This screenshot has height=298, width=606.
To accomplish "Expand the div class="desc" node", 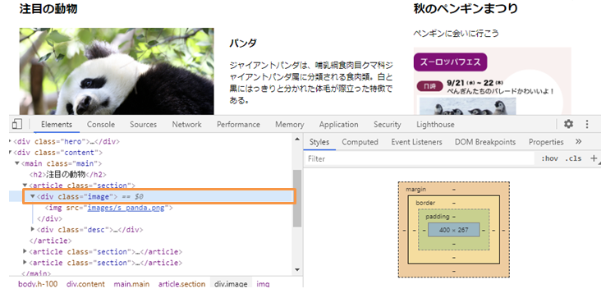I will [x=33, y=230].
